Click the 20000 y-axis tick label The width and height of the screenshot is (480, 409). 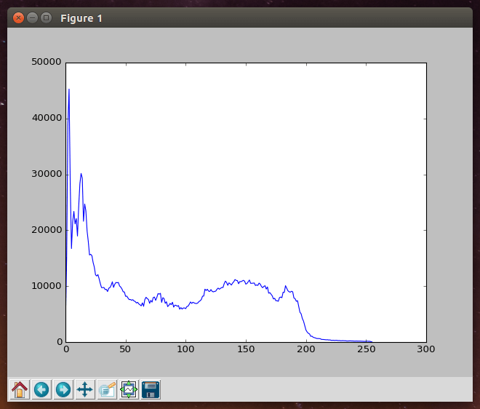click(46, 230)
